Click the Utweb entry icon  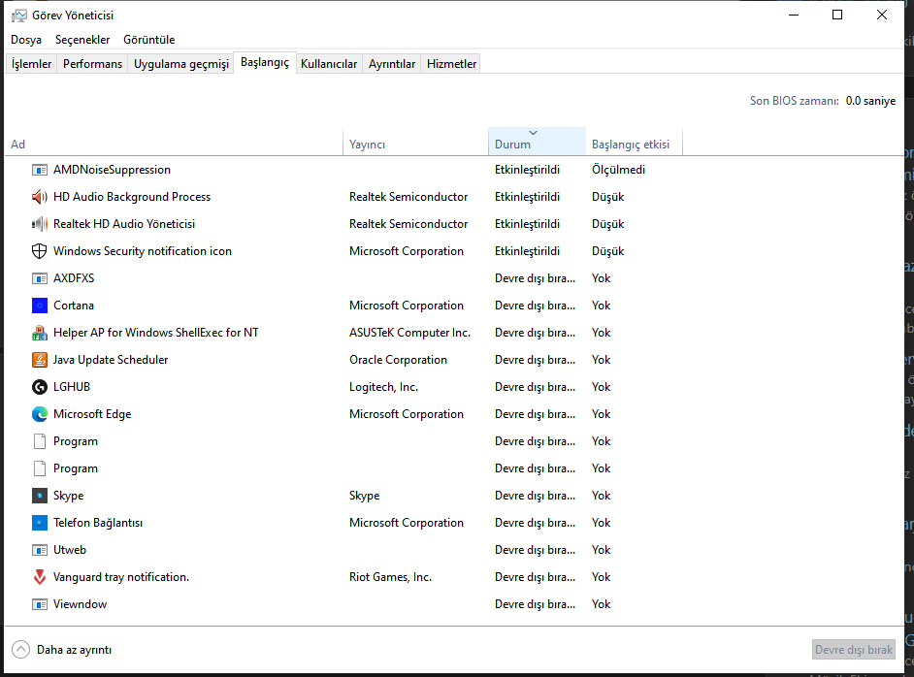click(39, 550)
